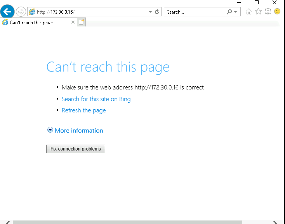This screenshot has width=285, height=224.
Task: Click the text "Make sure the web address http://172.30.0.16 is correct"
Action: pos(133,87)
